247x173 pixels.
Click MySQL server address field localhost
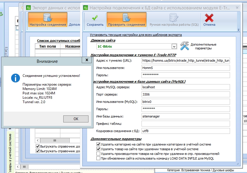pyautogui.click(x=185, y=87)
